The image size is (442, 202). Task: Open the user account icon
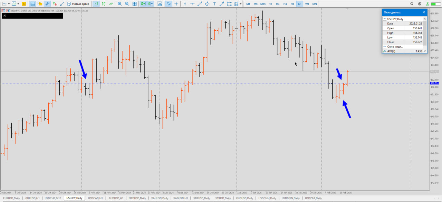coord(420,4)
